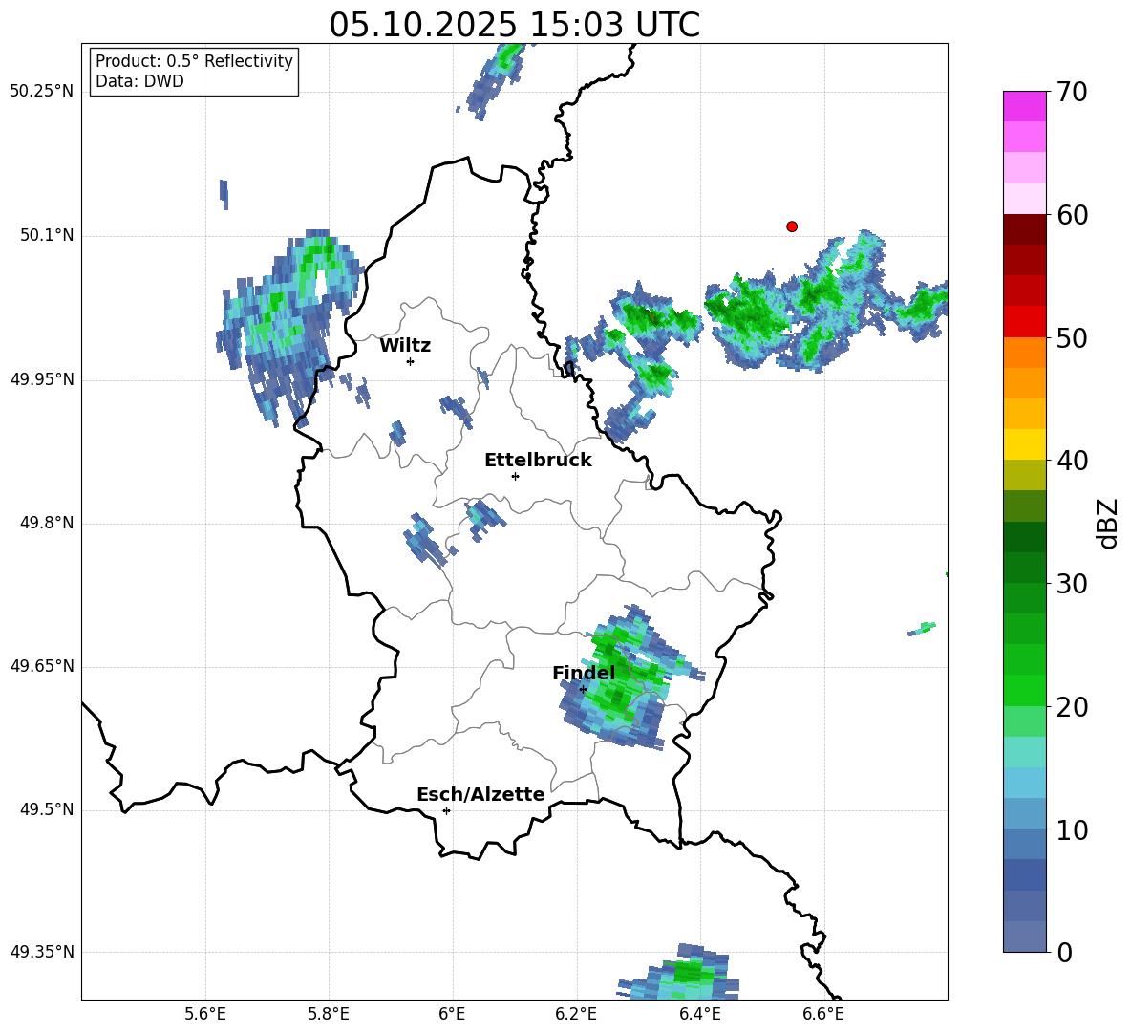Click the Esch/Alzette cross marker
Screen dimensions: 1131x1033
tap(446, 810)
